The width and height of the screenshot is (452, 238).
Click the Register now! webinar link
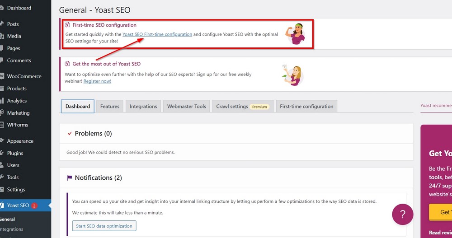[97, 81]
